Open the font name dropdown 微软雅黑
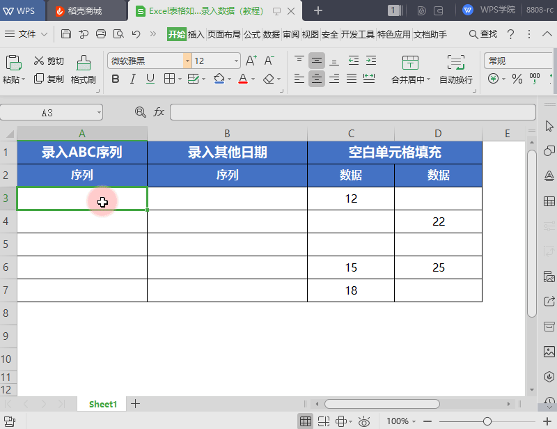The height and width of the screenshot is (429, 557). (x=187, y=61)
